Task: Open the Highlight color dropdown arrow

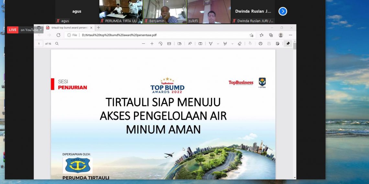Action: click(x=232, y=44)
